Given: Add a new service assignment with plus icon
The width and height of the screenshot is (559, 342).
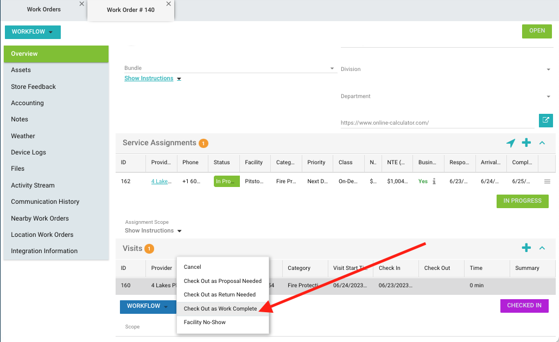Looking at the screenshot, I should (526, 143).
